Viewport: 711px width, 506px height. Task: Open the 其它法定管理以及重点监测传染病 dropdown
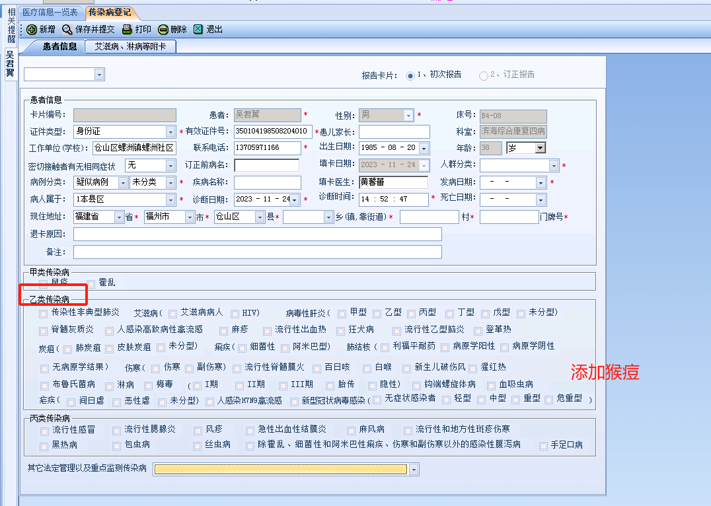pyautogui.click(x=414, y=470)
